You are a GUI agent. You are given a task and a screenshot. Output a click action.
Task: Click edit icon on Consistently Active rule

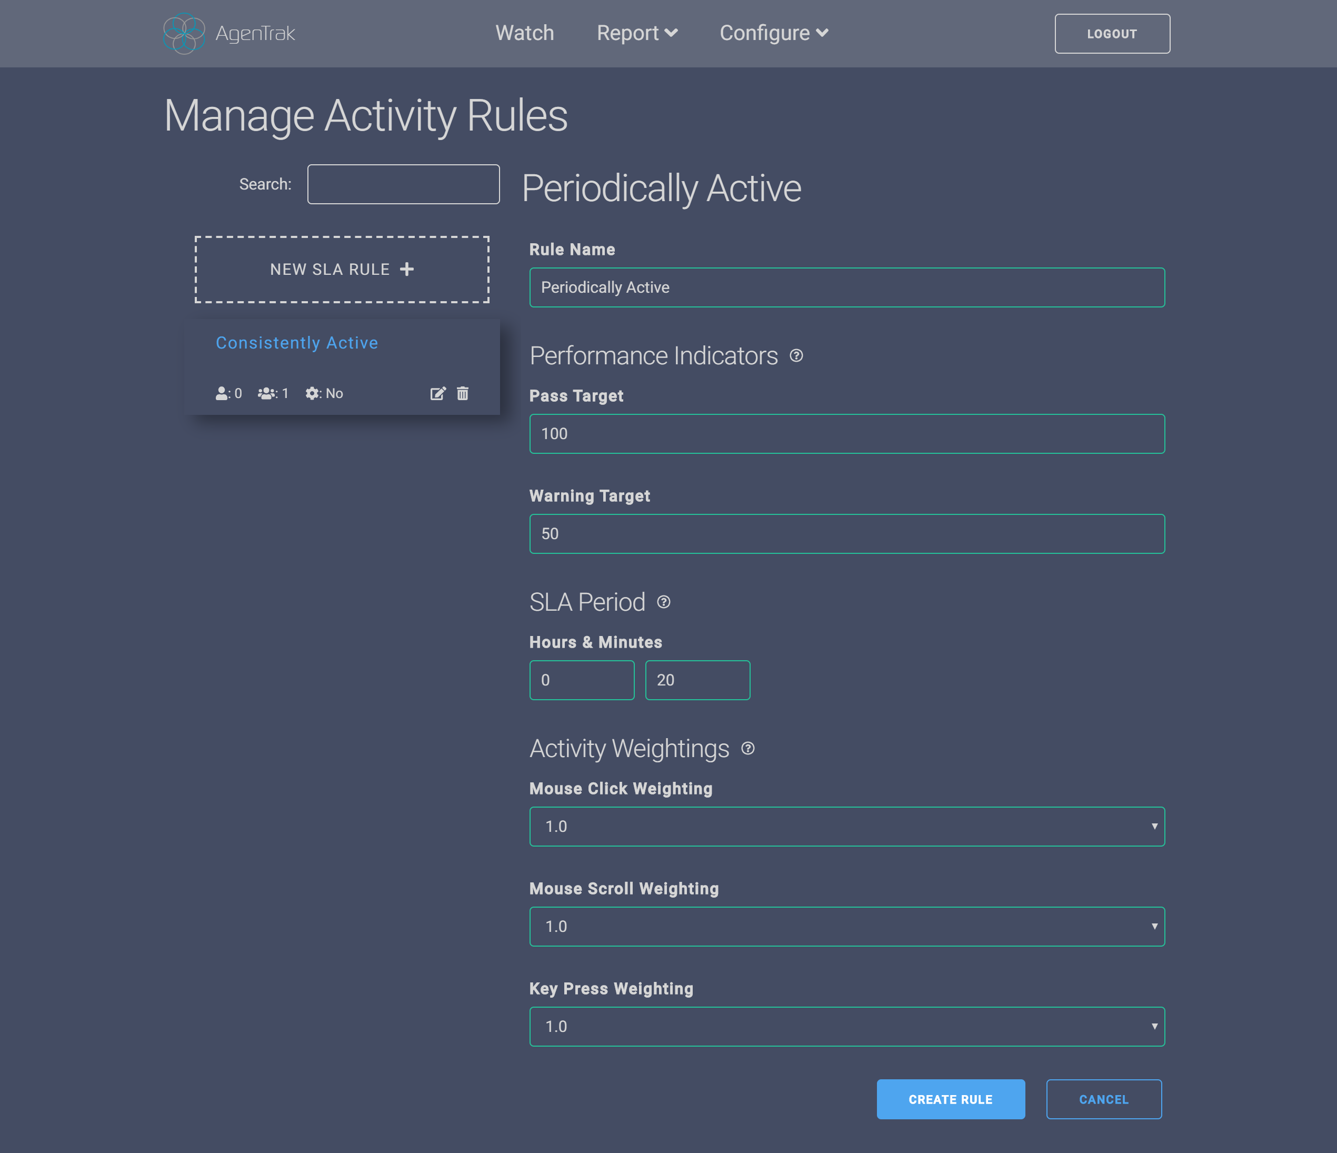click(x=437, y=393)
